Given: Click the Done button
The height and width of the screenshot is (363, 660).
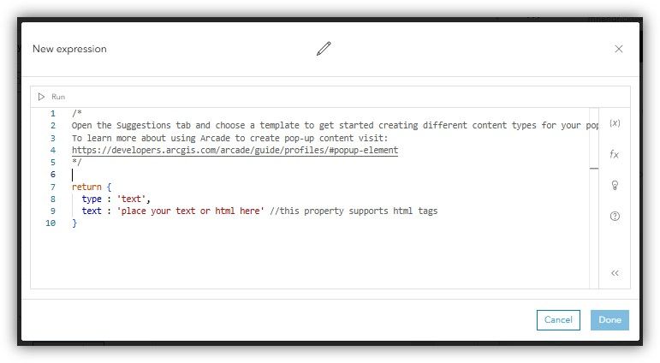Looking at the screenshot, I should [609, 320].
